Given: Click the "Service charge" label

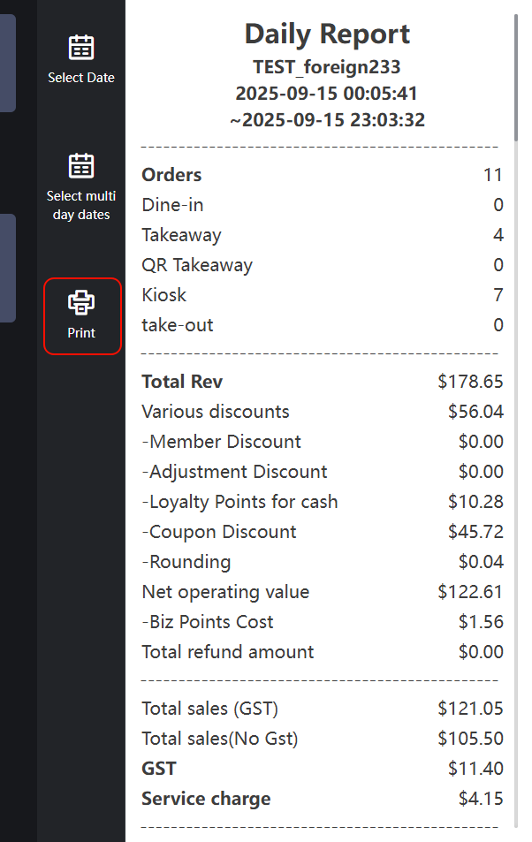Looking at the screenshot, I should click(x=206, y=799).
